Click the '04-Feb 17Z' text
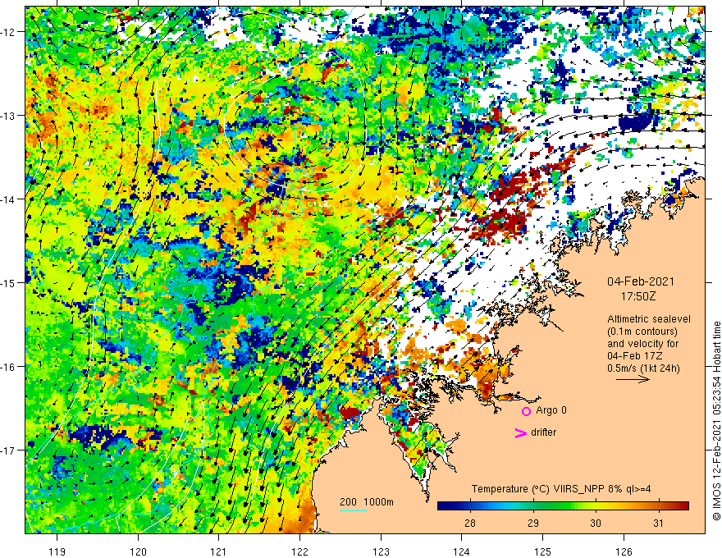Image resolution: width=722 pixels, height=558 pixels. click(633, 356)
